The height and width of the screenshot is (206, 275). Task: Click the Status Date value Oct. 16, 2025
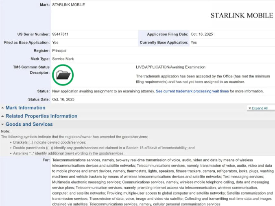63,99
